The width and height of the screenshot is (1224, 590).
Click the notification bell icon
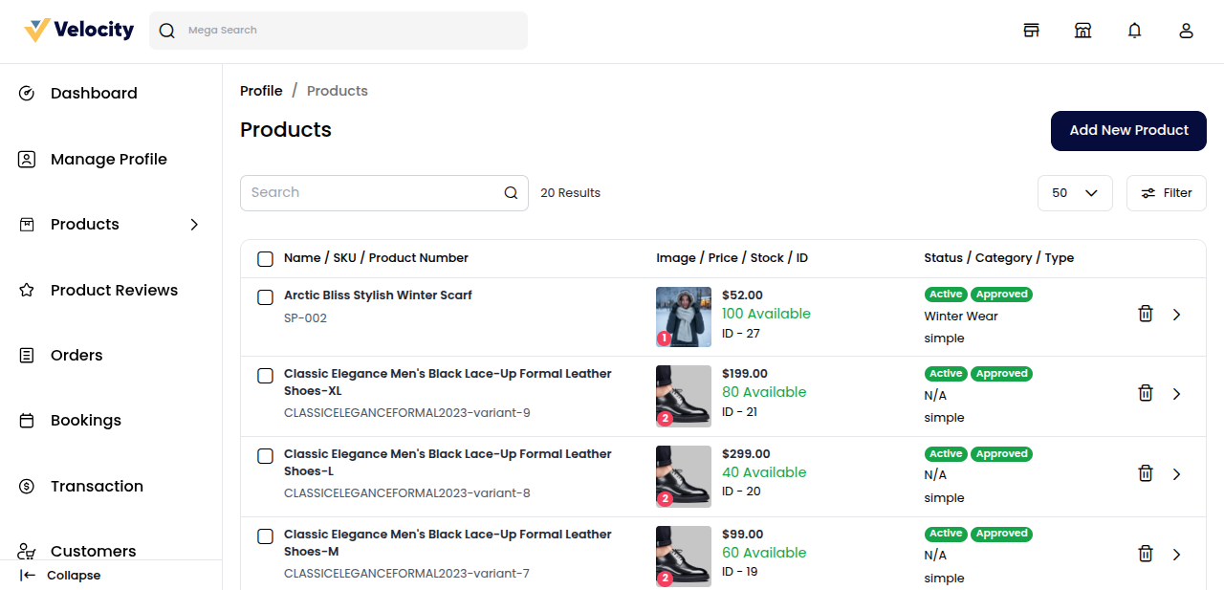[x=1134, y=31]
